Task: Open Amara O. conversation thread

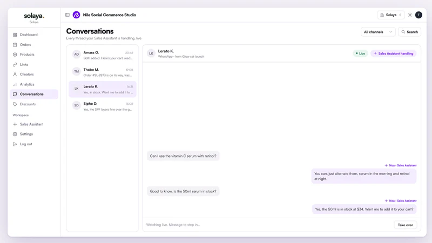Action: pyautogui.click(x=103, y=55)
